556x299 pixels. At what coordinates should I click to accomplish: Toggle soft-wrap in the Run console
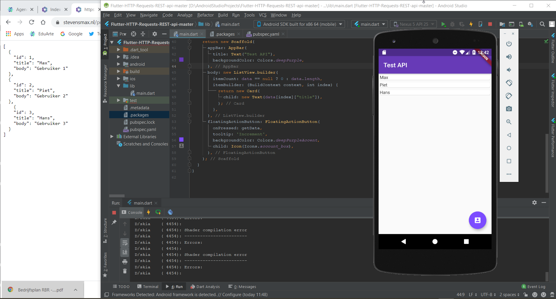point(125,243)
